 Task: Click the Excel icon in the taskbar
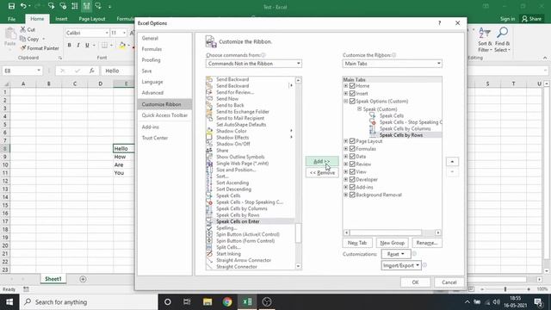click(247, 302)
